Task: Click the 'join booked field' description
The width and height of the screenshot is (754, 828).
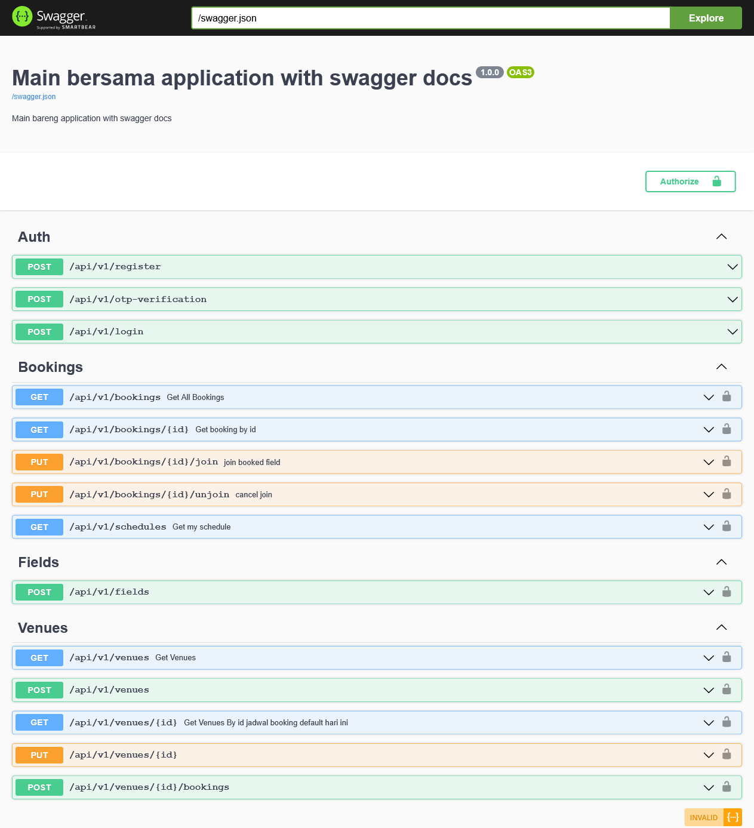Action: tap(252, 462)
